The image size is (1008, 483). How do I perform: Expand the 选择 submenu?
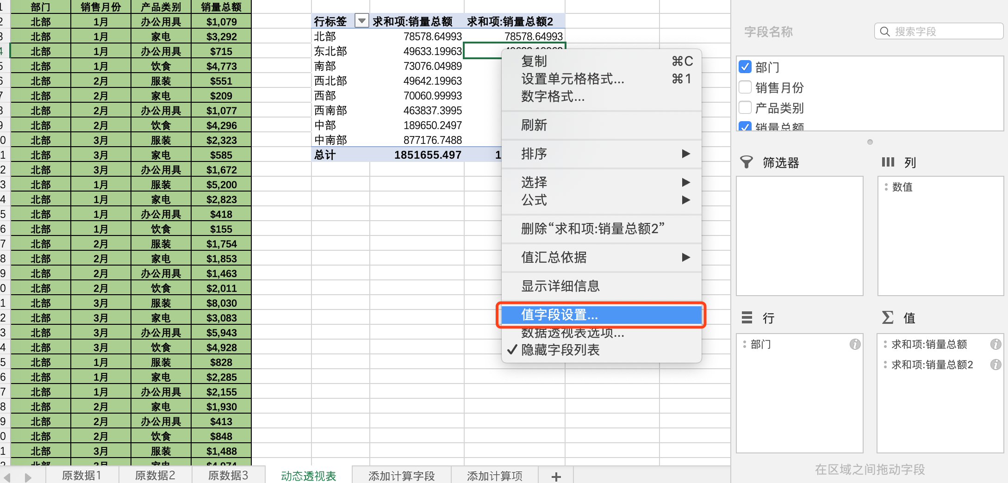tap(602, 182)
